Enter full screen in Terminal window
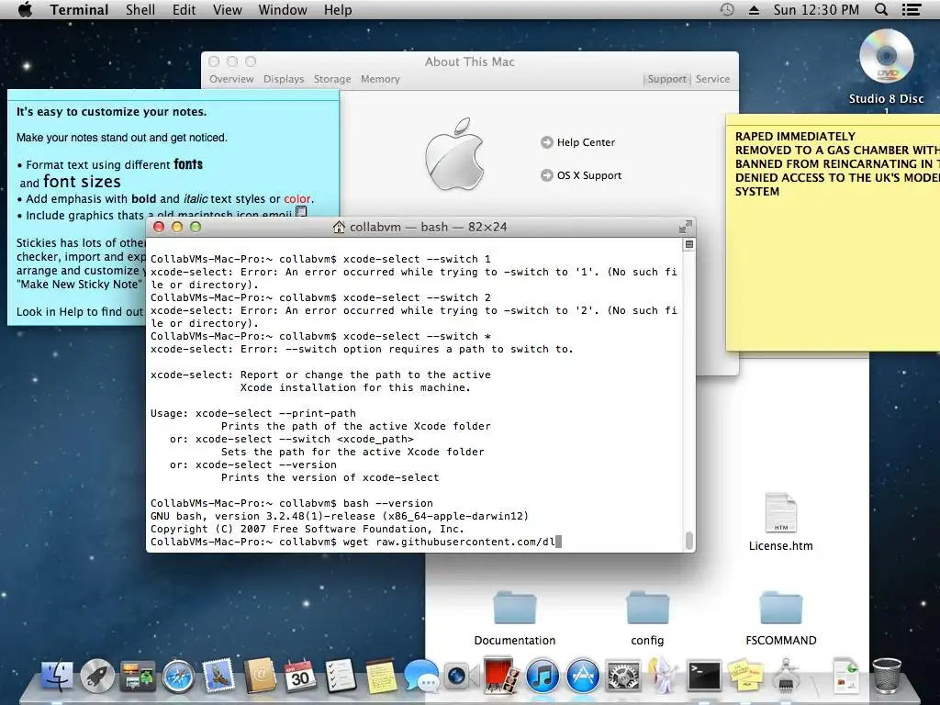The height and width of the screenshot is (705, 940). coord(685,227)
